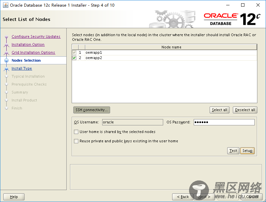
Task: Click the grayed oemapp1 node checkbox
Action: pos(74,52)
